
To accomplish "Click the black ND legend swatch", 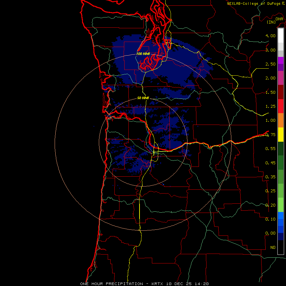I will pyautogui.click(x=281, y=247).
